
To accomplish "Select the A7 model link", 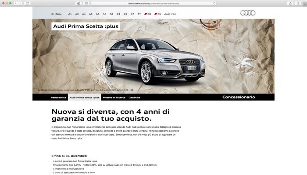I will [x=104, y=14].
